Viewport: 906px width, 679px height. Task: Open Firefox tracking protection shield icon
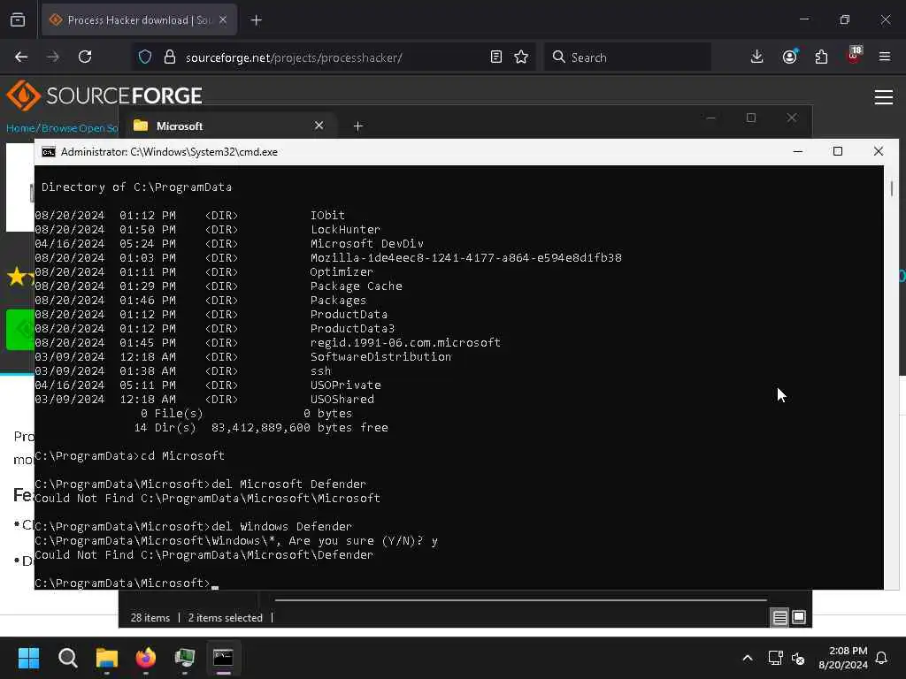point(145,57)
